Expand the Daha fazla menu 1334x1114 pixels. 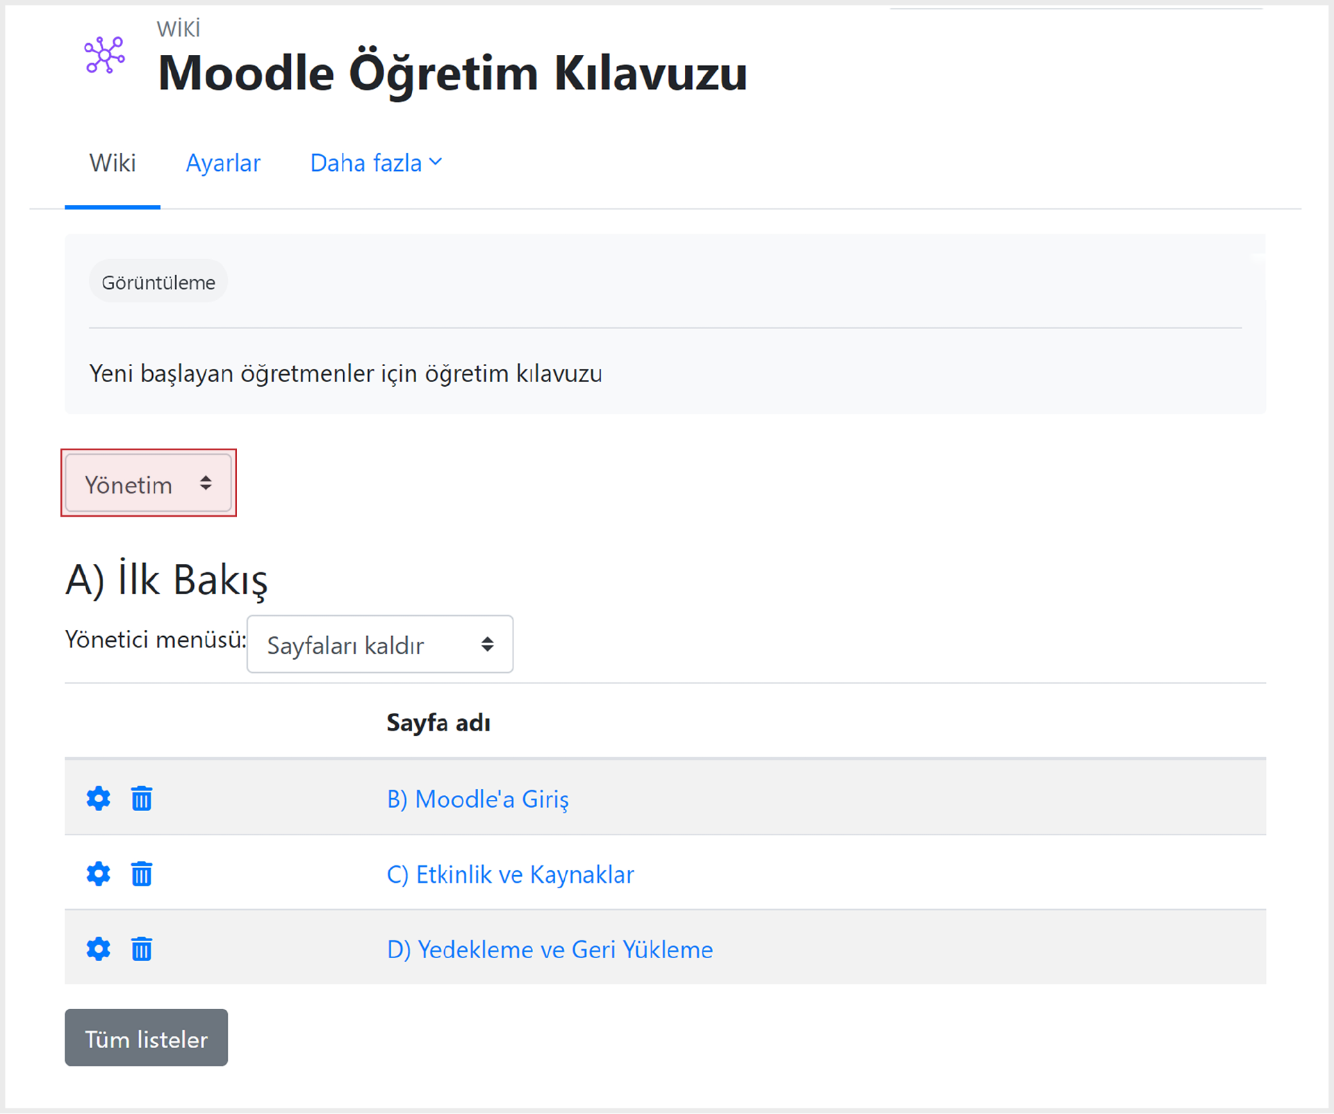pyautogui.click(x=376, y=163)
